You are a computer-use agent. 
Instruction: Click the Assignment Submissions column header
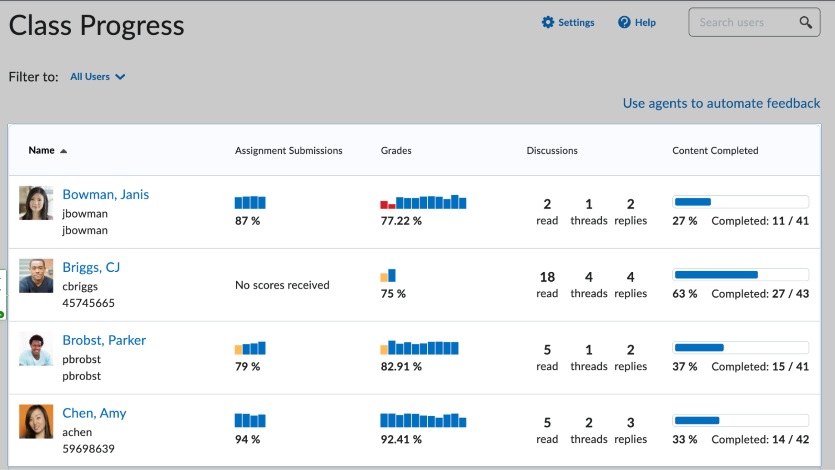tap(289, 151)
